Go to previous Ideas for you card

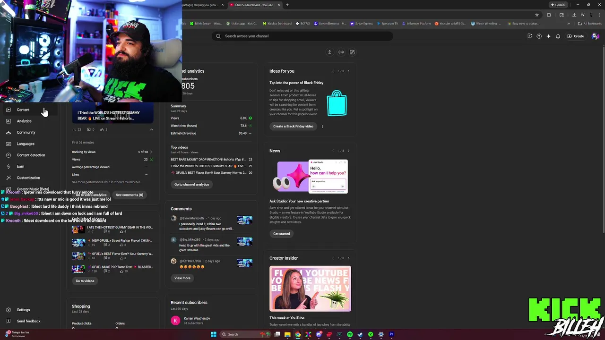pos(333,71)
